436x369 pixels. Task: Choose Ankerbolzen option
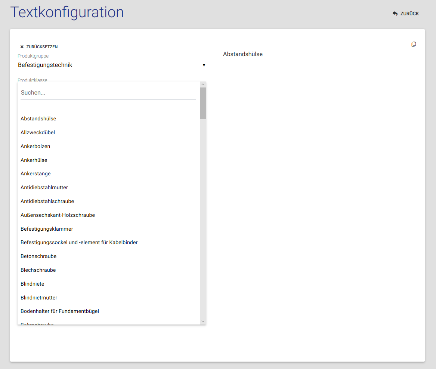point(35,146)
